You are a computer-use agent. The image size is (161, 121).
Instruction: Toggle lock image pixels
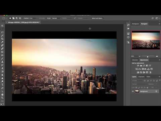click(x=139, y=87)
